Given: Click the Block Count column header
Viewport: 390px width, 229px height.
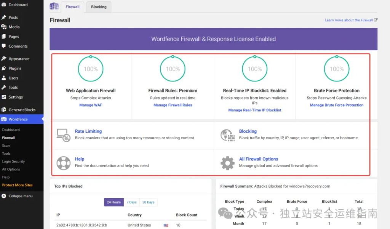Looking at the screenshot, I should pyautogui.click(x=187, y=215).
